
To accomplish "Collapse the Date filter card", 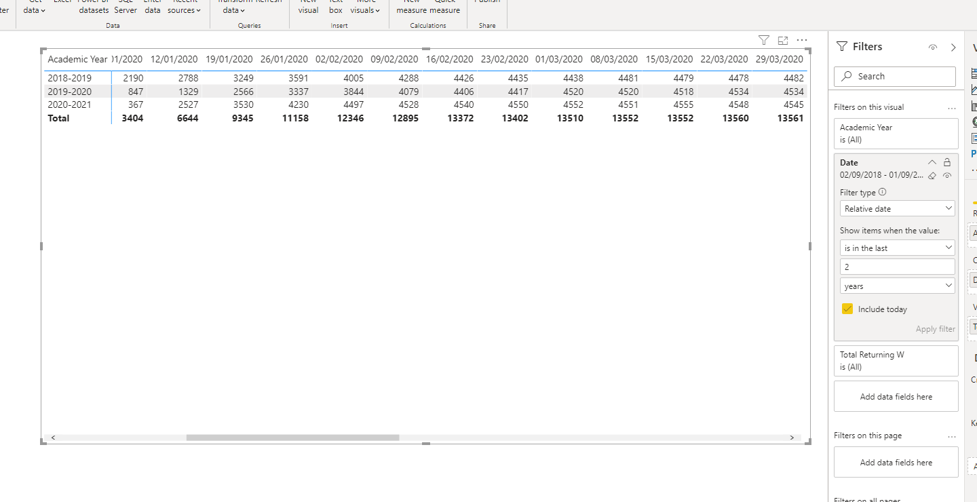I will pyautogui.click(x=932, y=162).
